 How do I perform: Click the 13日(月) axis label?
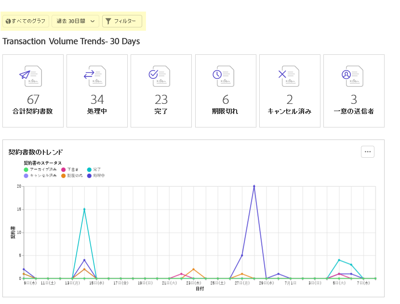point(72,283)
